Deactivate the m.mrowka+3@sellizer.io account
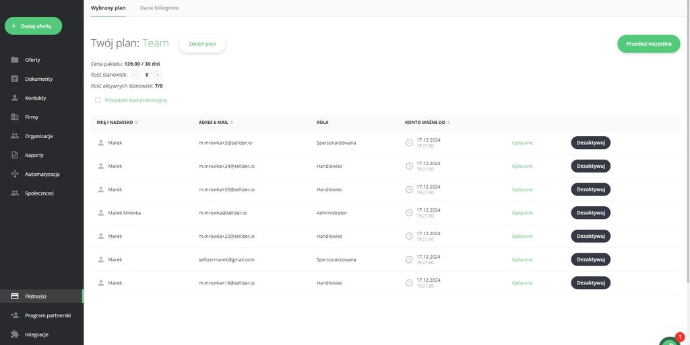 click(x=590, y=143)
